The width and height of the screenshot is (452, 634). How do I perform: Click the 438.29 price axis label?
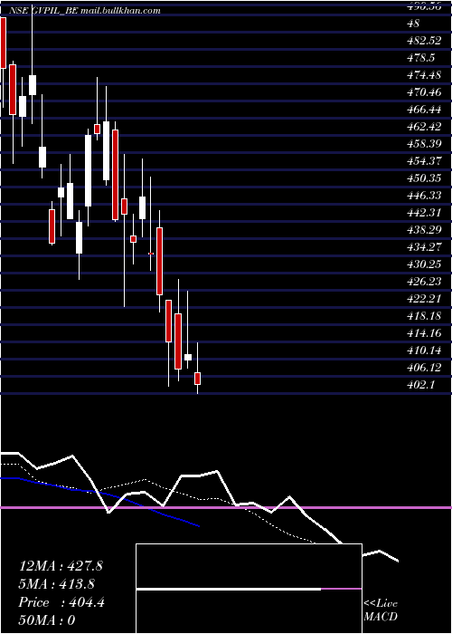tap(426, 230)
